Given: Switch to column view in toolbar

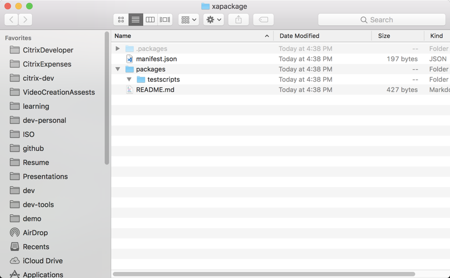Looking at the screenshot, I should click(150, 19).
